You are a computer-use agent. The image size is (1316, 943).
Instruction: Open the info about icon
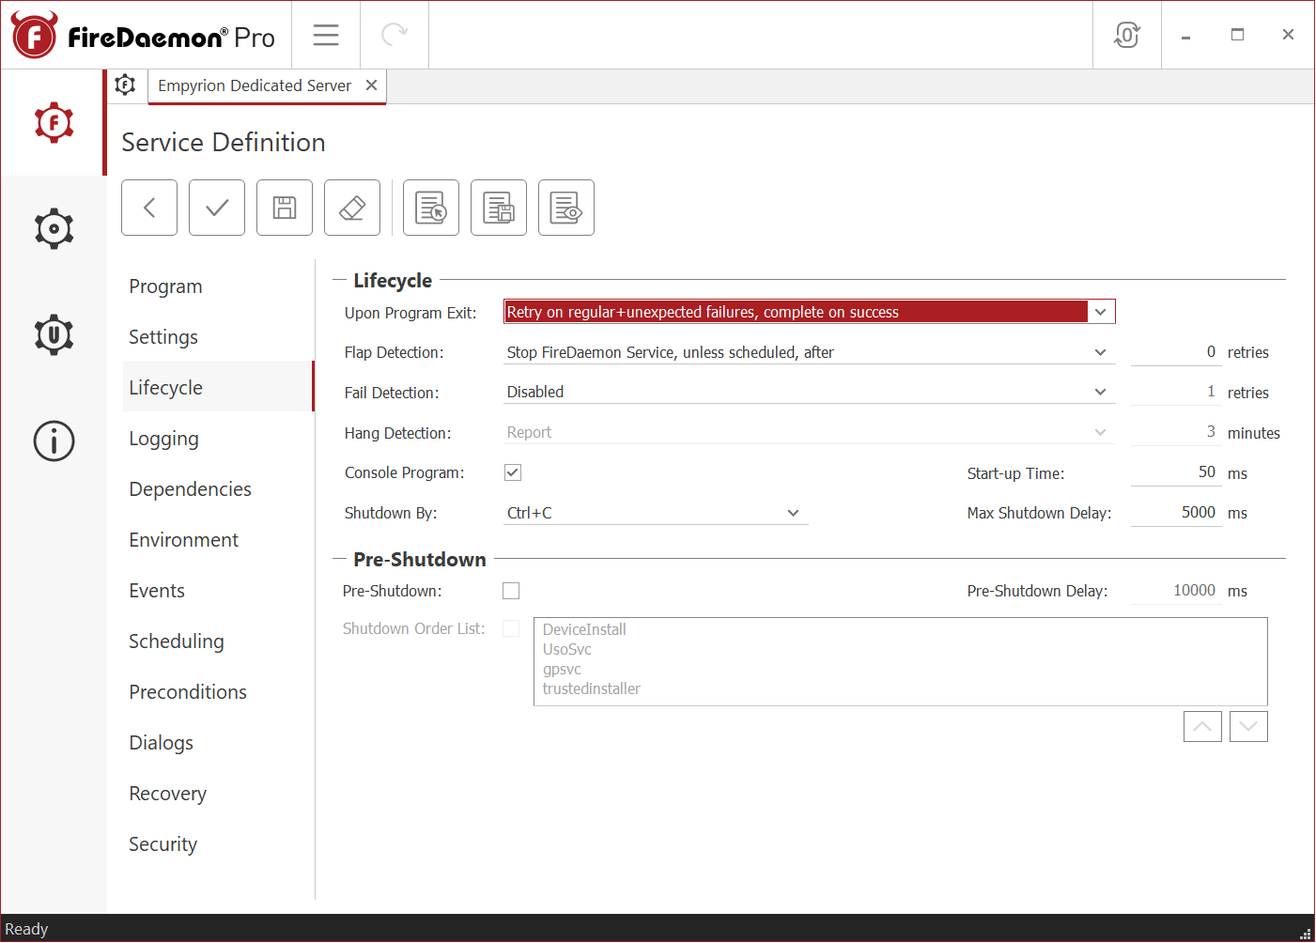pyautogui.click(x=54, y=441)
